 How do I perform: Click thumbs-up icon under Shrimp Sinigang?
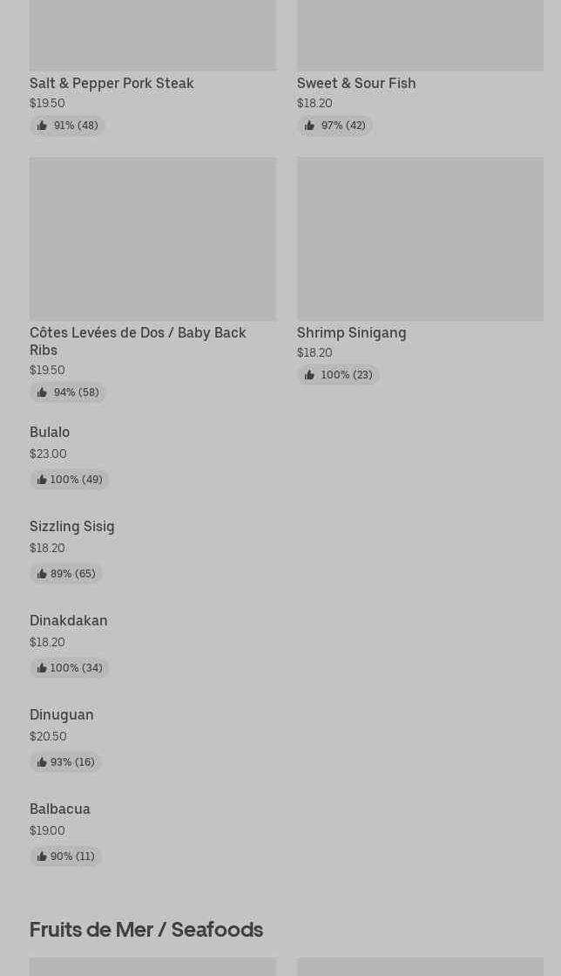[x=309, y=375]
